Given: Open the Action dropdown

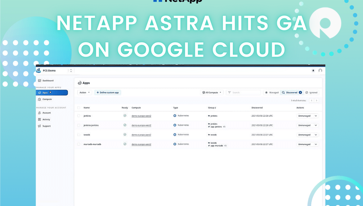Looking at the screenshot, I should pyautogui.click(x=84, y=93).
